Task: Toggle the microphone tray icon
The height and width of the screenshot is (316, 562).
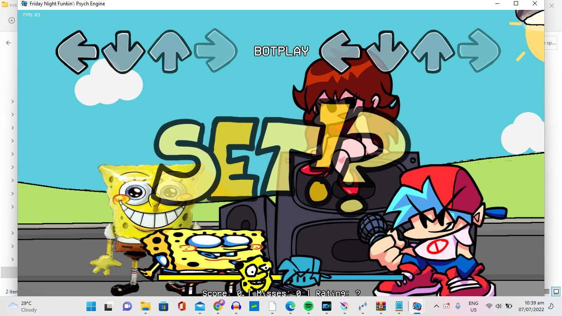Action: (457, 306)
